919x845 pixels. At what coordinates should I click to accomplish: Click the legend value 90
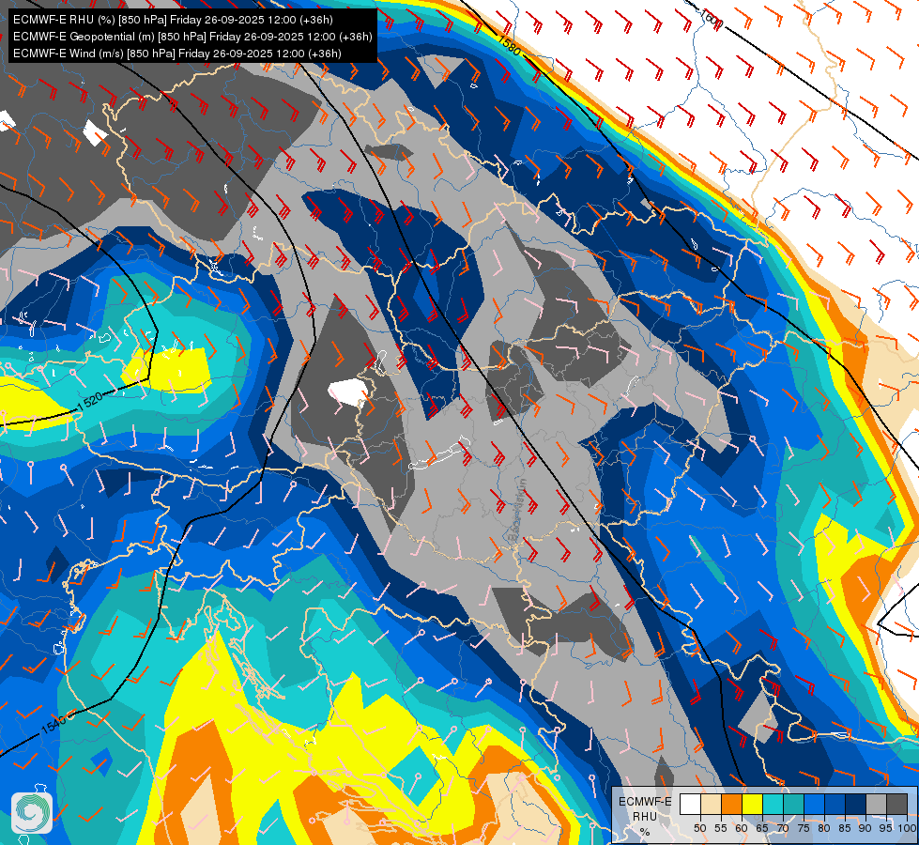tap(865, 828)
